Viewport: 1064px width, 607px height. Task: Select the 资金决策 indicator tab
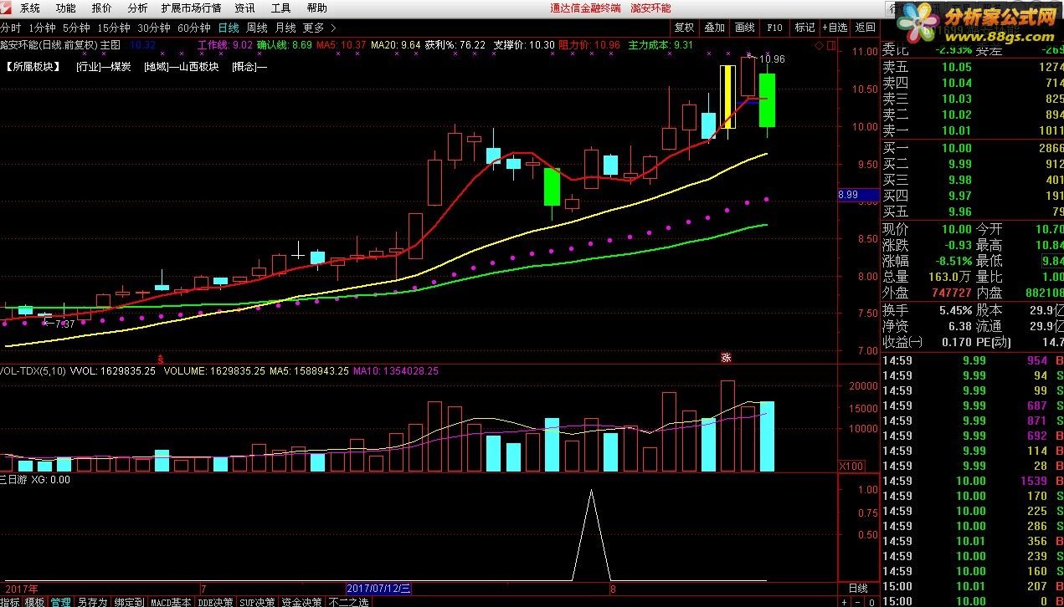[x=301, y=602]
